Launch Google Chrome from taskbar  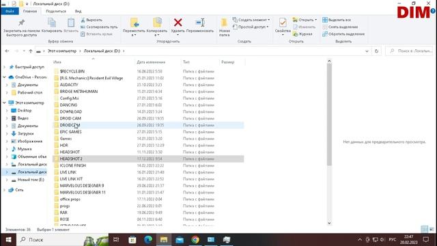(195, 240)
